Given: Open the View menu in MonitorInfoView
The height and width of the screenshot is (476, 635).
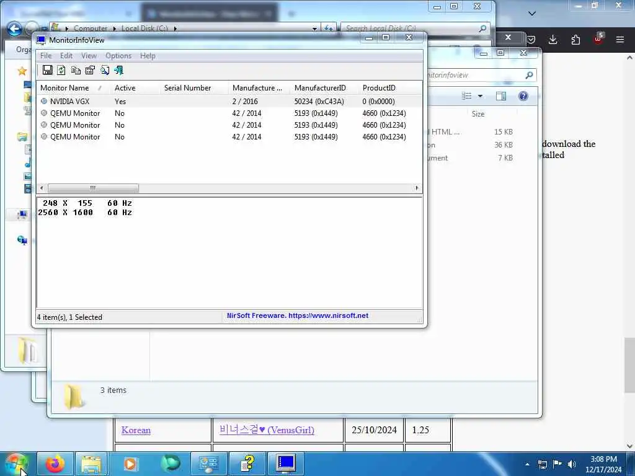Looking at the screenshot, I should click(89, 55).
